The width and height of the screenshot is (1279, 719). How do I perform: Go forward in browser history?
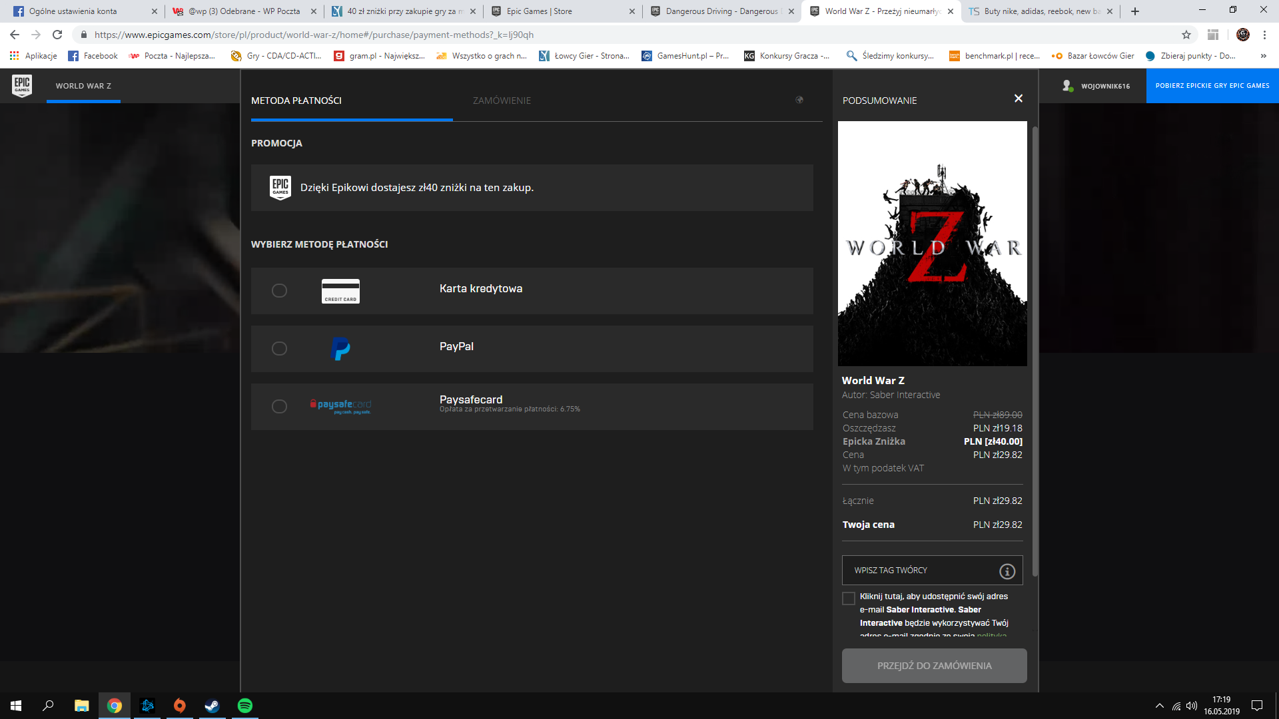pos(36,35)
